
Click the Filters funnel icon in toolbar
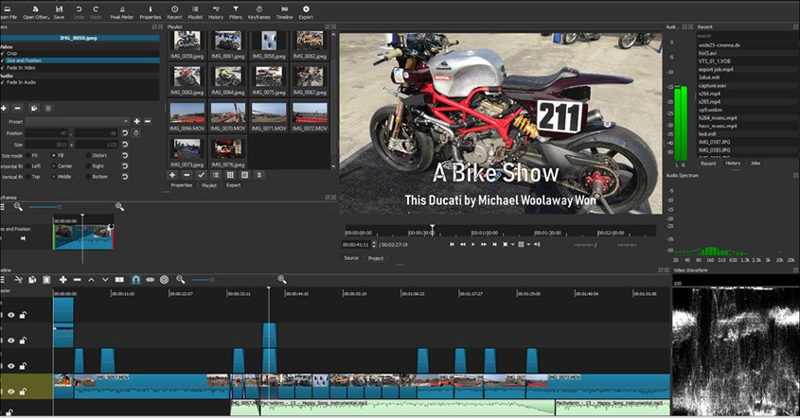coord(236,9)
